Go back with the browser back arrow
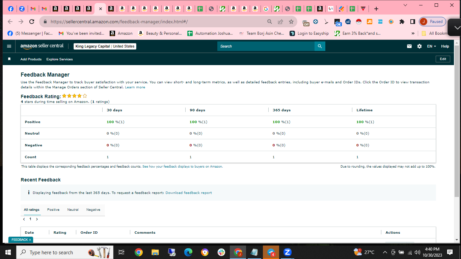 pyautogui.click(x=10, y=22)
